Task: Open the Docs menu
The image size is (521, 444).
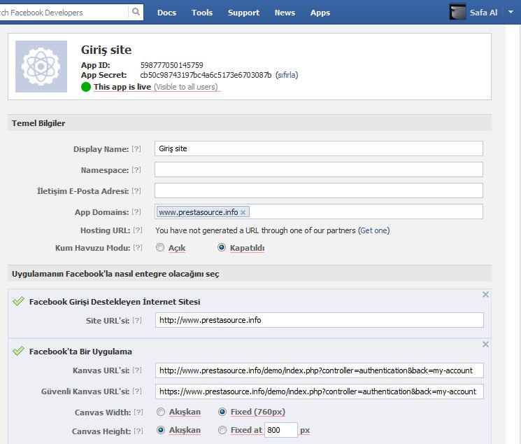Action: pos(166,13)
